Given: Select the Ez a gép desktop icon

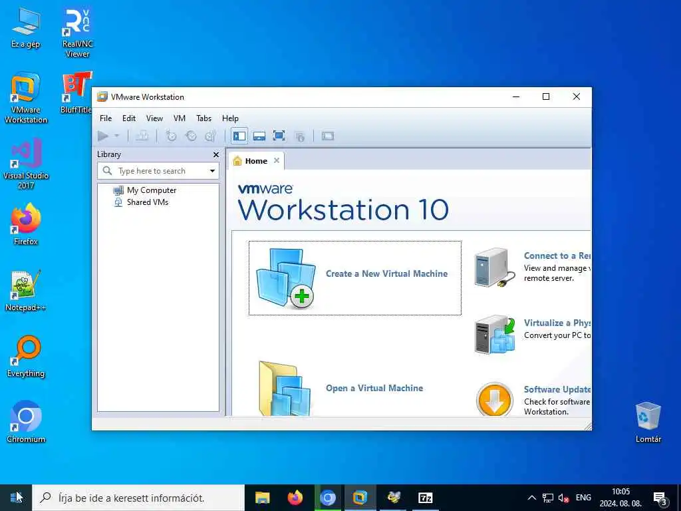Looking at the screenshot, I should (26, 28).
